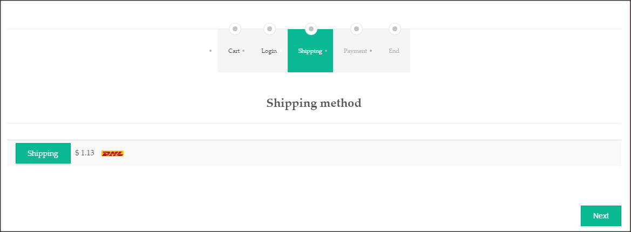This screenshot has height=232, width=631.
Task: Click the separator dot after Cart
Action: click(x=243, y=51)
